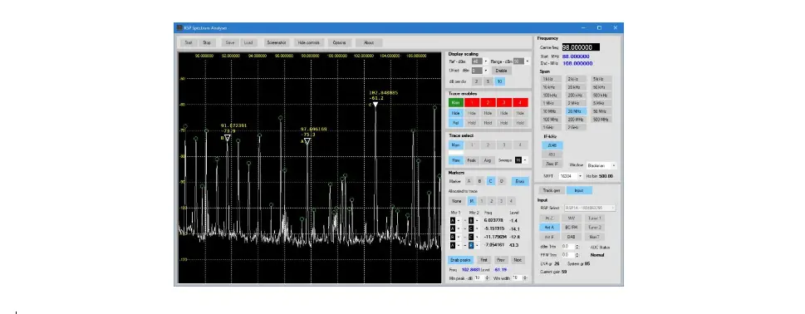The image size is (805, 314).
Task: Click the Centre freq input field
Action: coord(581,47)
